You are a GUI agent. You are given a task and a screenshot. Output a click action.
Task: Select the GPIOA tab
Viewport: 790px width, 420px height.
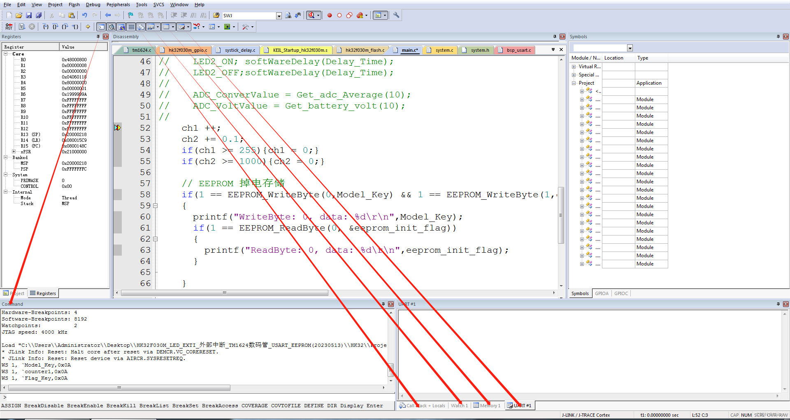[x=602, y=293]
